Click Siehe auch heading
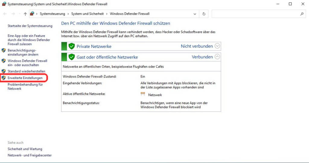 click(16, 143)
